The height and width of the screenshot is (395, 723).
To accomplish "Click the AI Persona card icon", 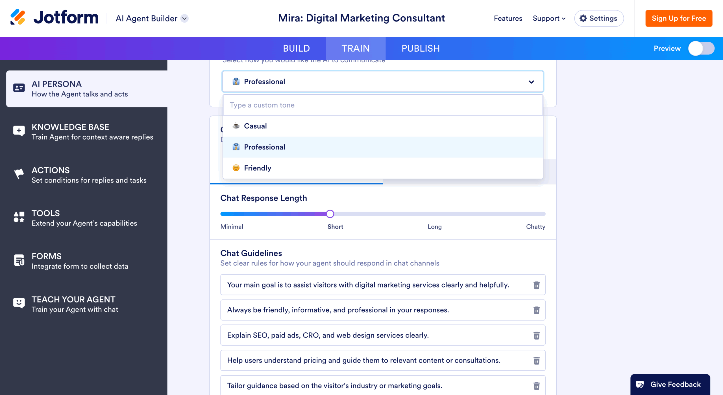I will (x=19, y=88).
